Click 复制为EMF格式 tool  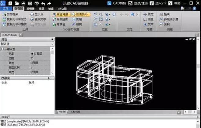14,19
